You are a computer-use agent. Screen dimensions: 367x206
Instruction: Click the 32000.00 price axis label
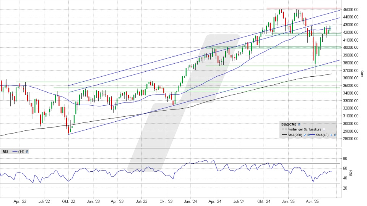(351, 108)
